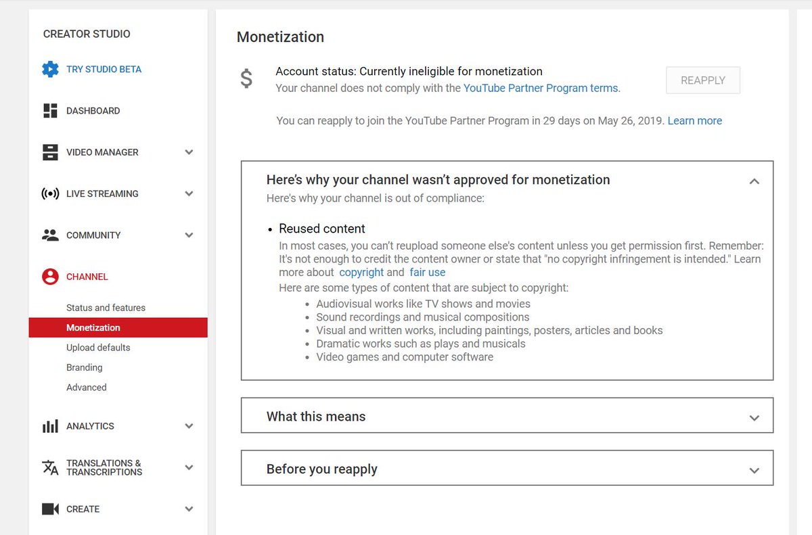Image resolution: width=812 pixels, height=535 pixels.
Task: Open Try Studio Beta
Action: coord(104,69)
